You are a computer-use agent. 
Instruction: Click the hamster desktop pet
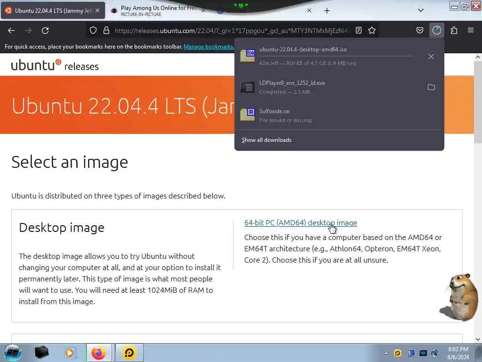[458, 297]
